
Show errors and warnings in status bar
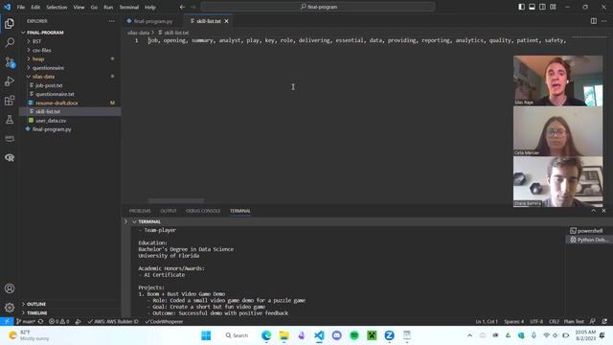click(58, 322)
